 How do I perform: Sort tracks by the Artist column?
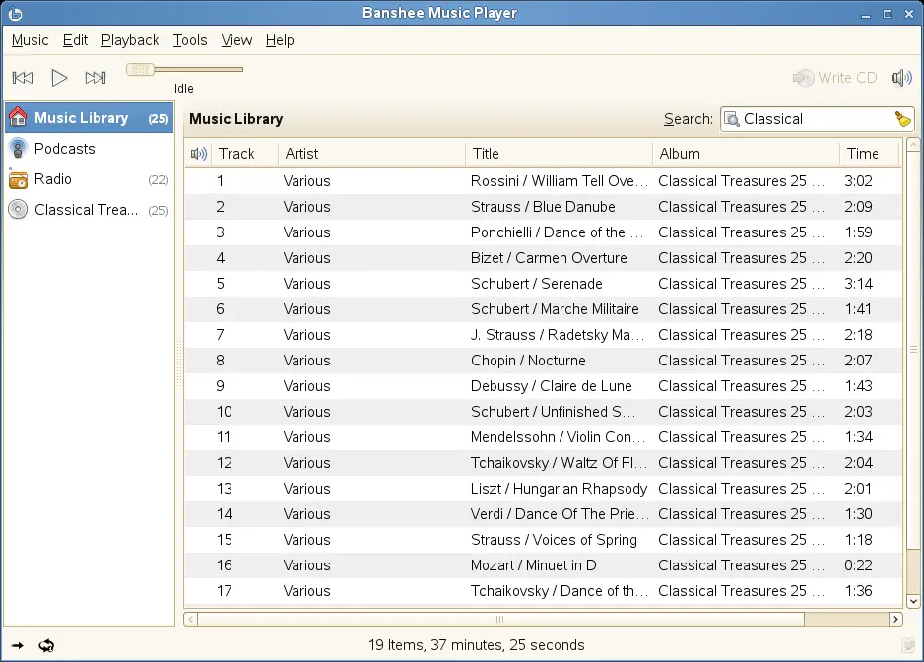tap(370, 154)
